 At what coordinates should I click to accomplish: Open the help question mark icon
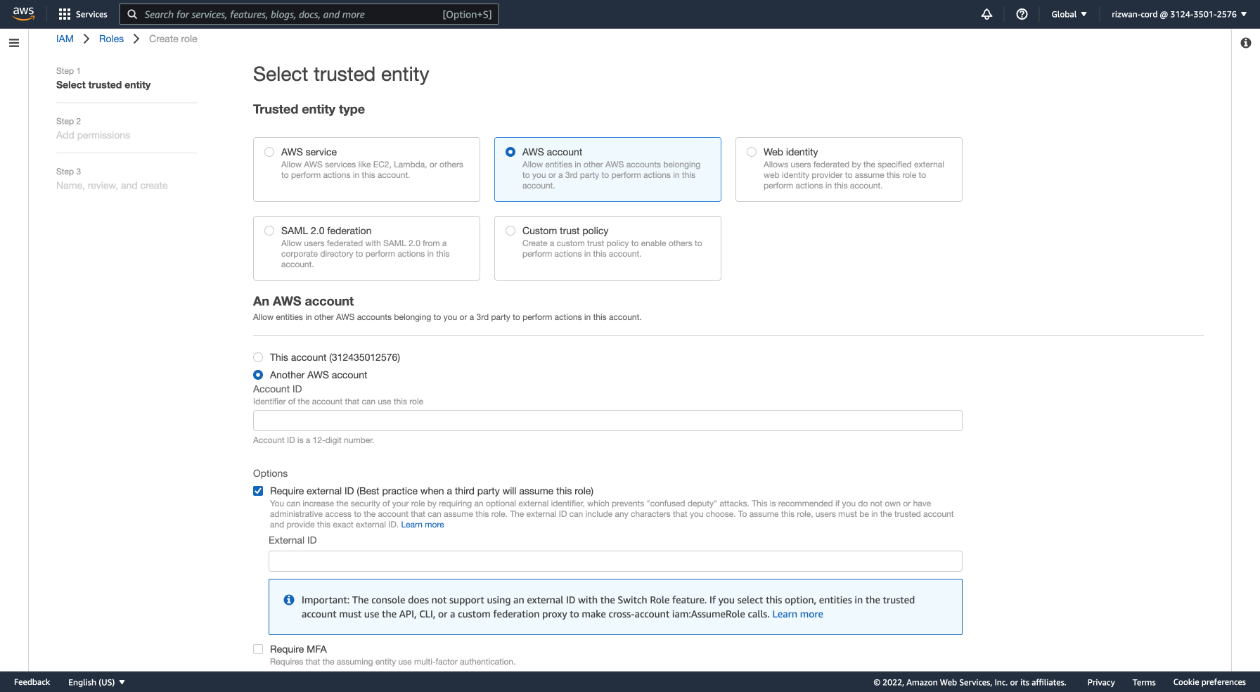(1022, 14)
